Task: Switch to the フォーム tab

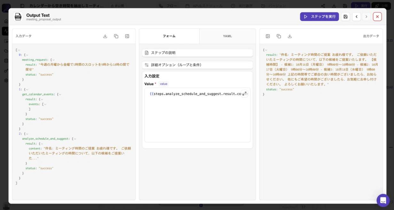Action: (x=169, y=36)
